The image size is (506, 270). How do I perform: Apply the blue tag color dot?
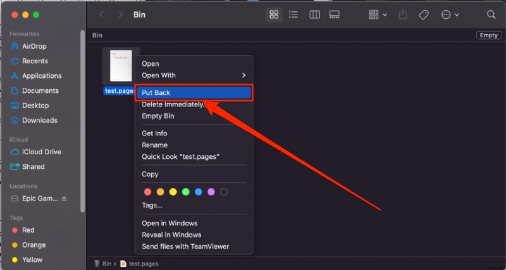click(199, 192)
